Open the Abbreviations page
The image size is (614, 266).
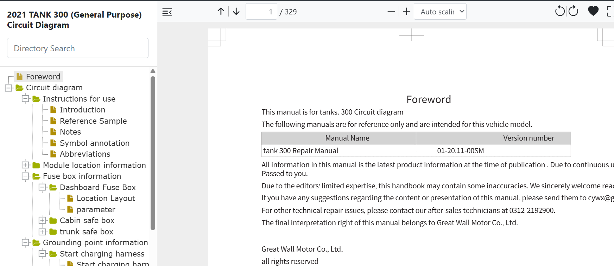tap(85, 154)
